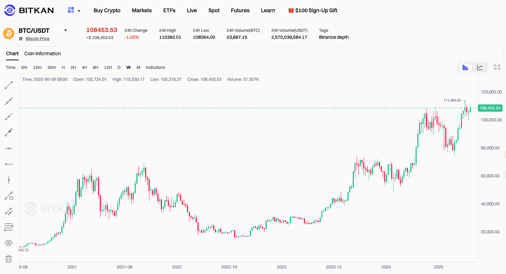The image size is (506, 274).
Task: Click the Volume: 51.307K readout
Action: [x=243, y=79]
